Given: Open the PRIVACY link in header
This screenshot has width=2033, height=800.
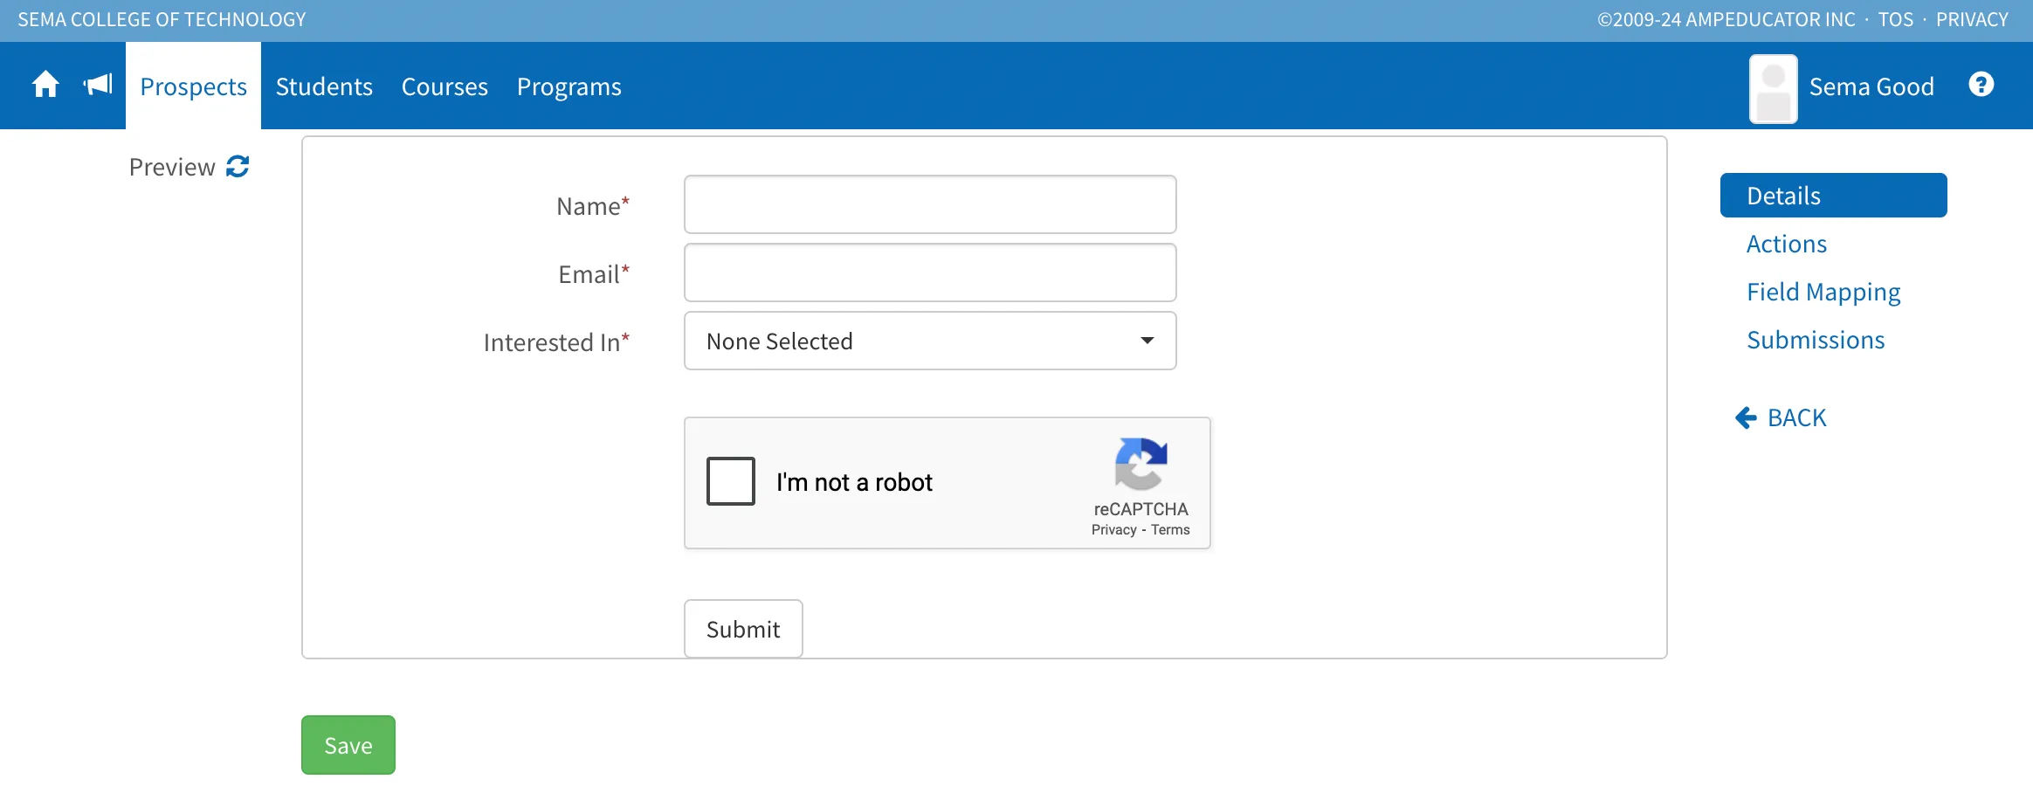Looking at the screenshot, I should [1972, 19].
